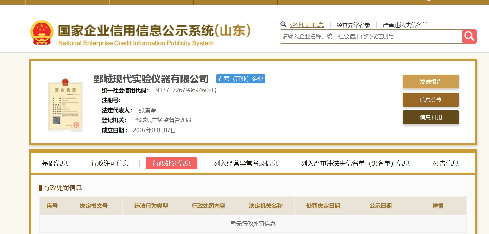489x234 pixels.
Task: Click the 暂无行政处罚信息 empty-table message
Action: point(253,224)
